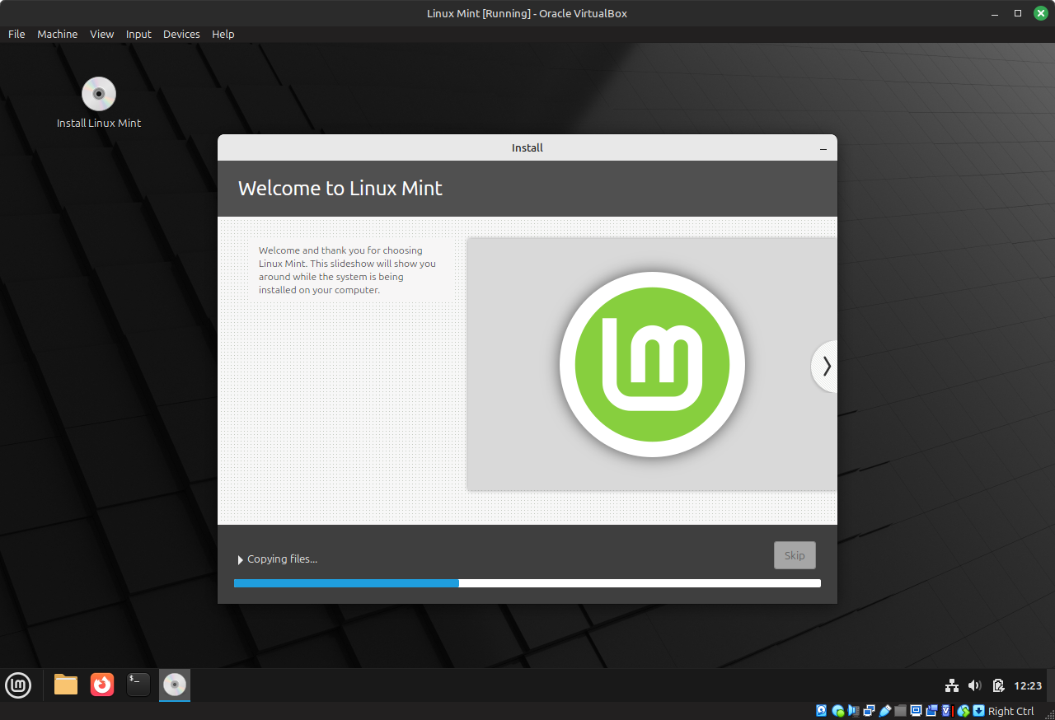
Task: Click VirtualBox mouse integration indicator
Action: (963, 711)
